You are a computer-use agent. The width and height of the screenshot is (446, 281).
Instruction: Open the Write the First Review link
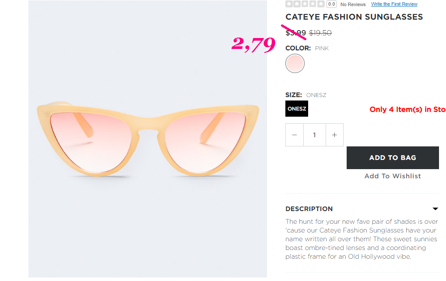point(394,4)
